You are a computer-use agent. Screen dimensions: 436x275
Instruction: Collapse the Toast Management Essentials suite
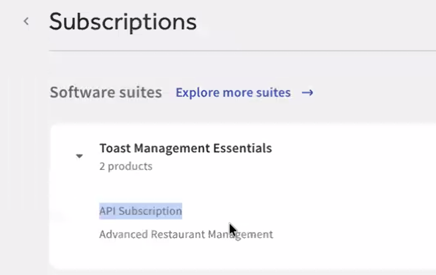coord(79,156)
